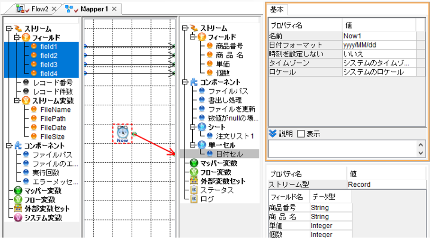
Task: Close the Flow2 tab
Action: [54, 9]
